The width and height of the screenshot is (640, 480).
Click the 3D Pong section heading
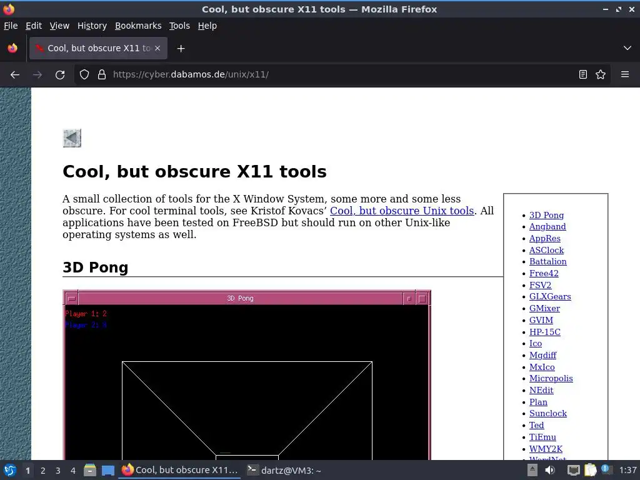coord(96,267)
